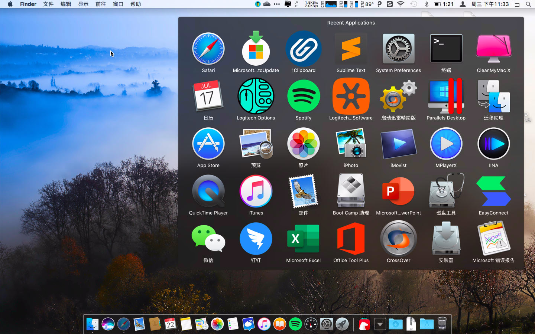Open the 文件 menu
The width and height of the screenshot is (535, 334).
[x=48, y=4]
